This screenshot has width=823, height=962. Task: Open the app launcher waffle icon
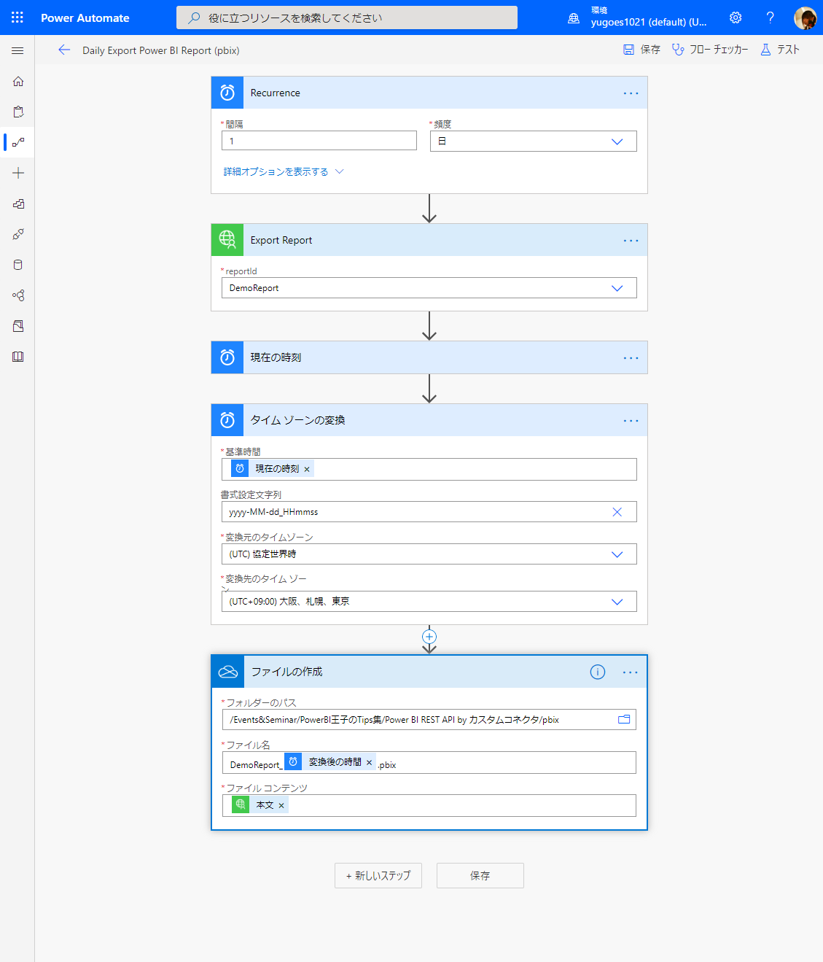pyautogui.click(x=17, y=18)
